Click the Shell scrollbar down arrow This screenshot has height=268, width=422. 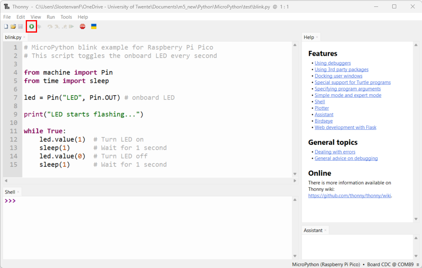(x=295, y=256)
